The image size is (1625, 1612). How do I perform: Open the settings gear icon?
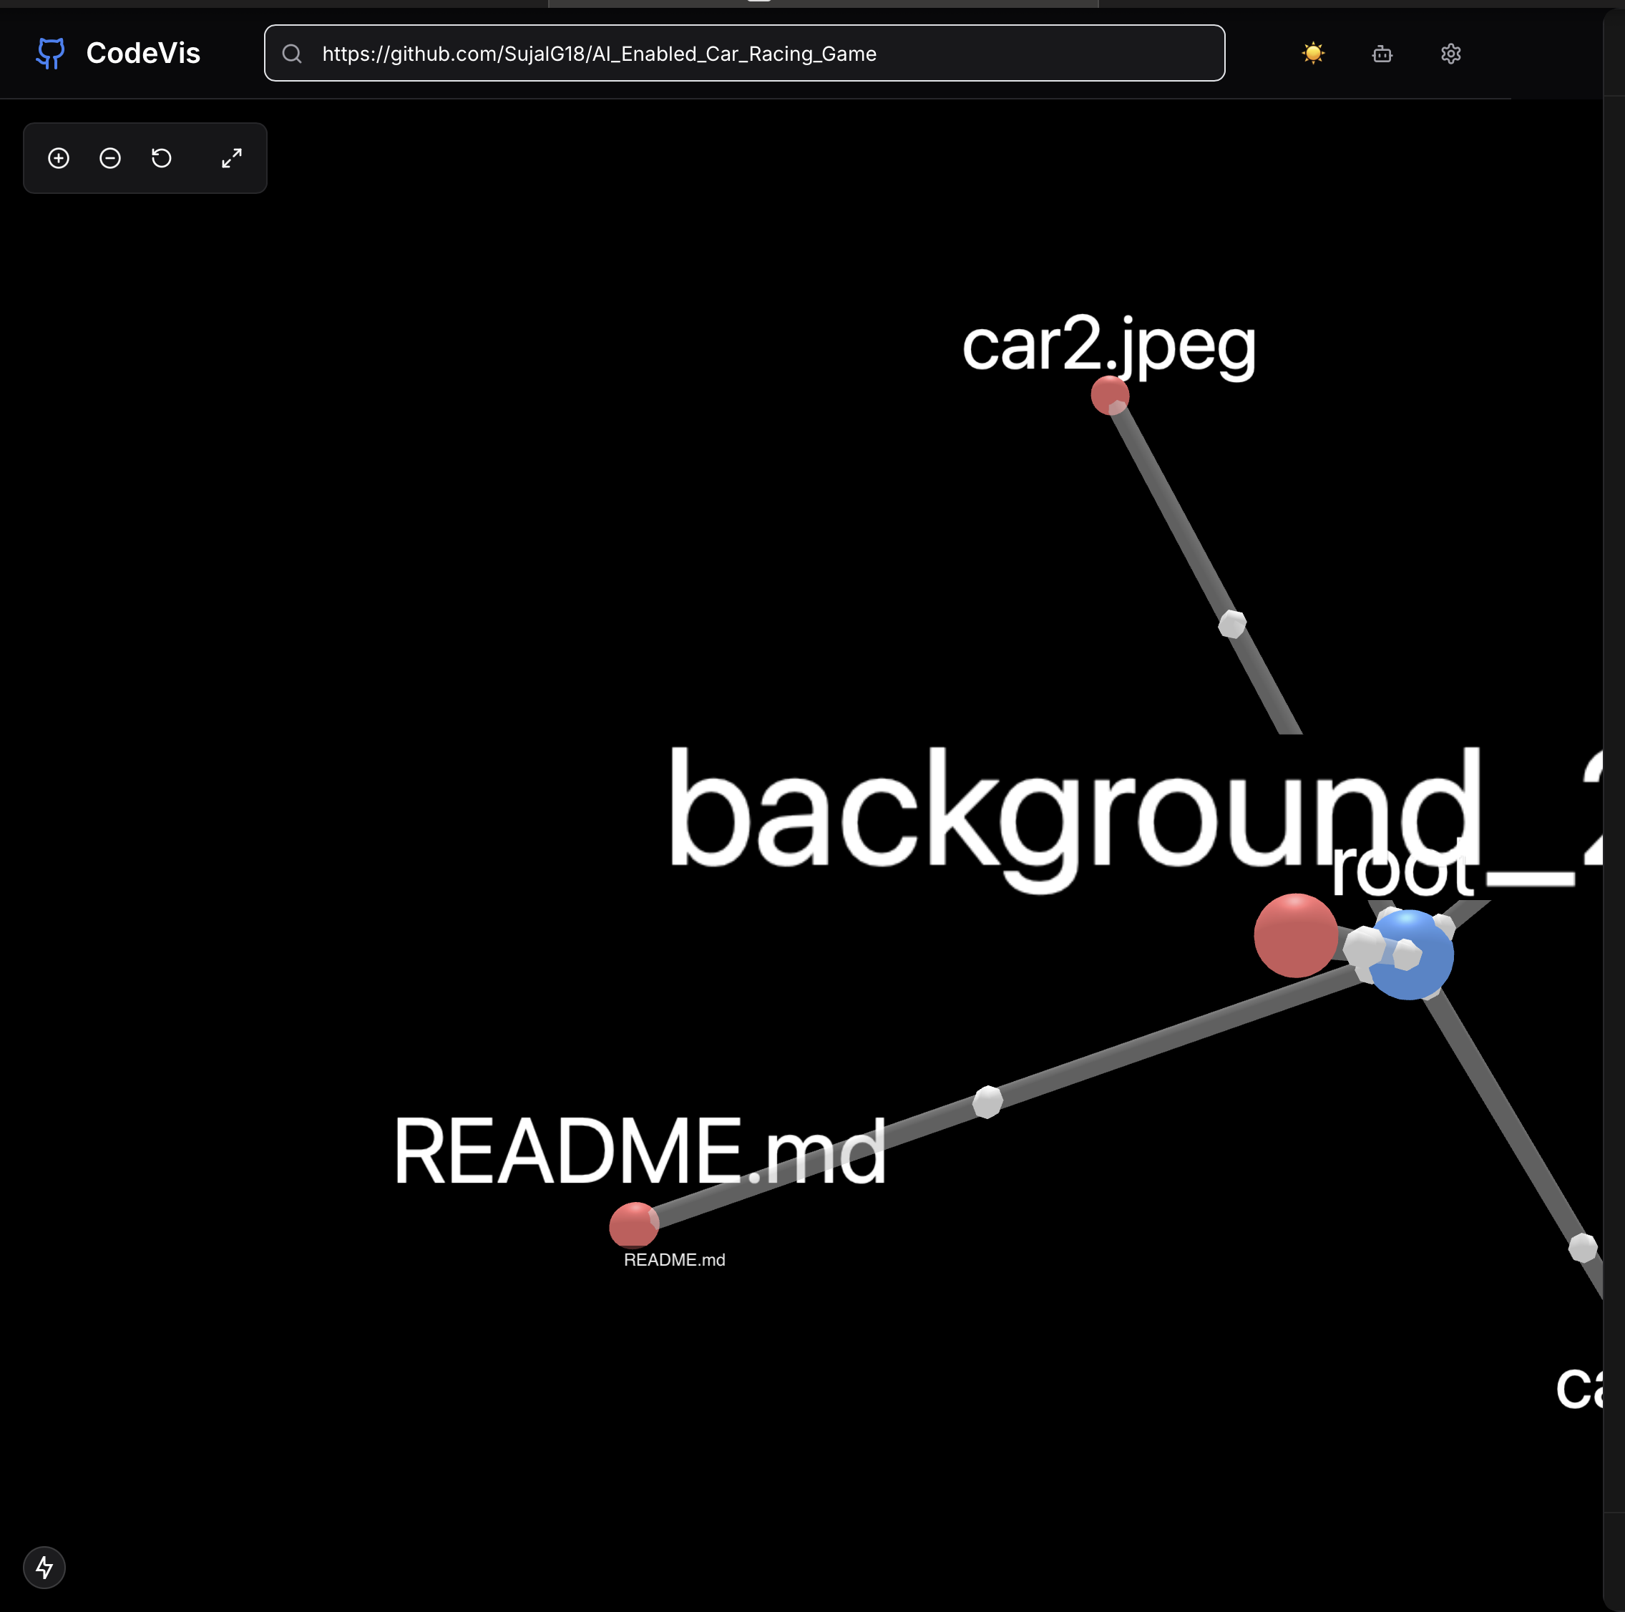[x=1451, y=54]
